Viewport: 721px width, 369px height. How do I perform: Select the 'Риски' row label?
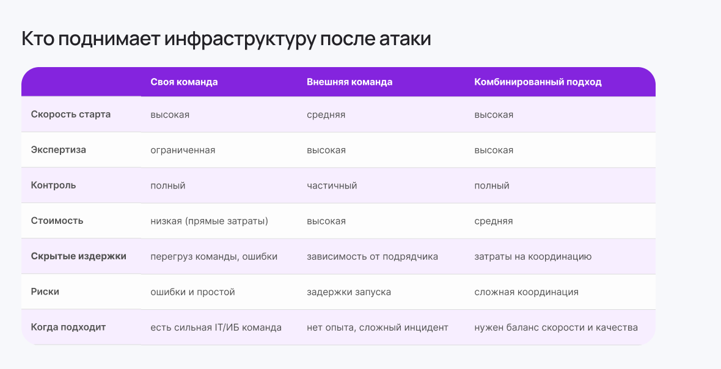point(45,292)
